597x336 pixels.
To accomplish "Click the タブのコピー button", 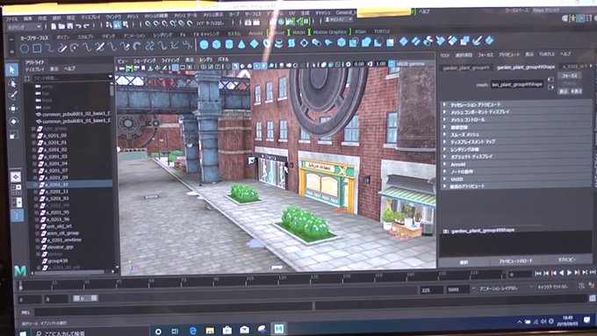I will point(567,260).
